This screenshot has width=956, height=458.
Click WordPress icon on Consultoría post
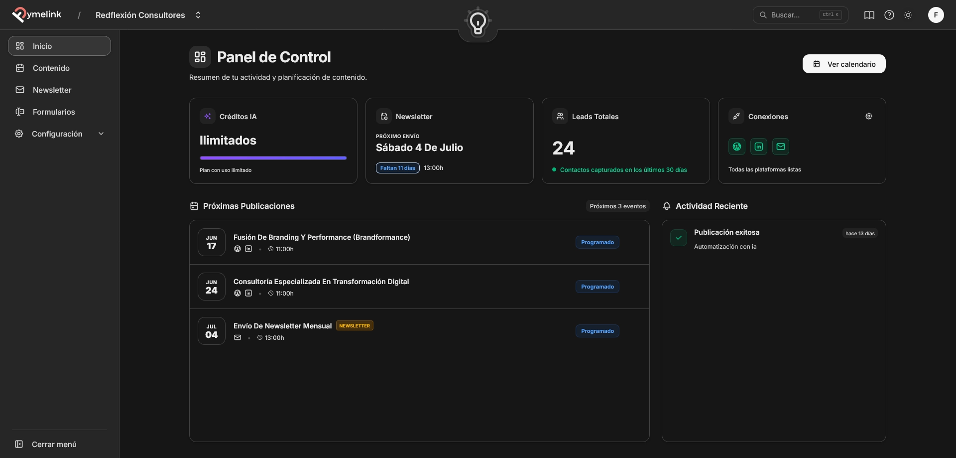point(238,293)
